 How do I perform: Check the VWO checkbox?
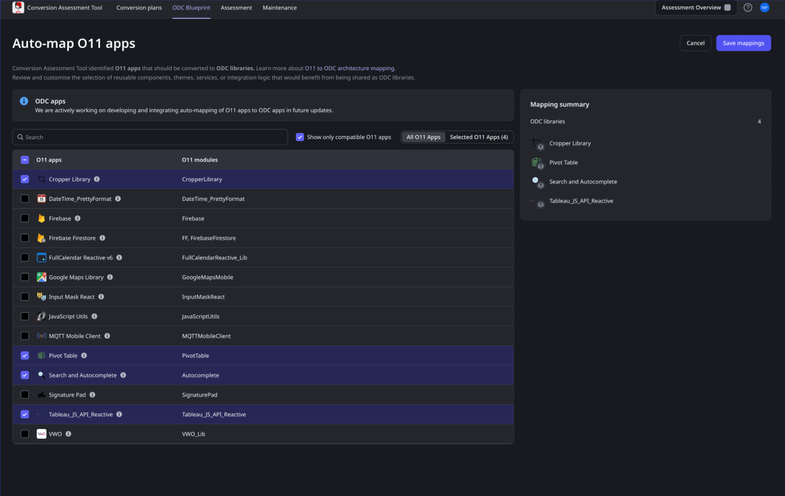(x=25, y=434)
